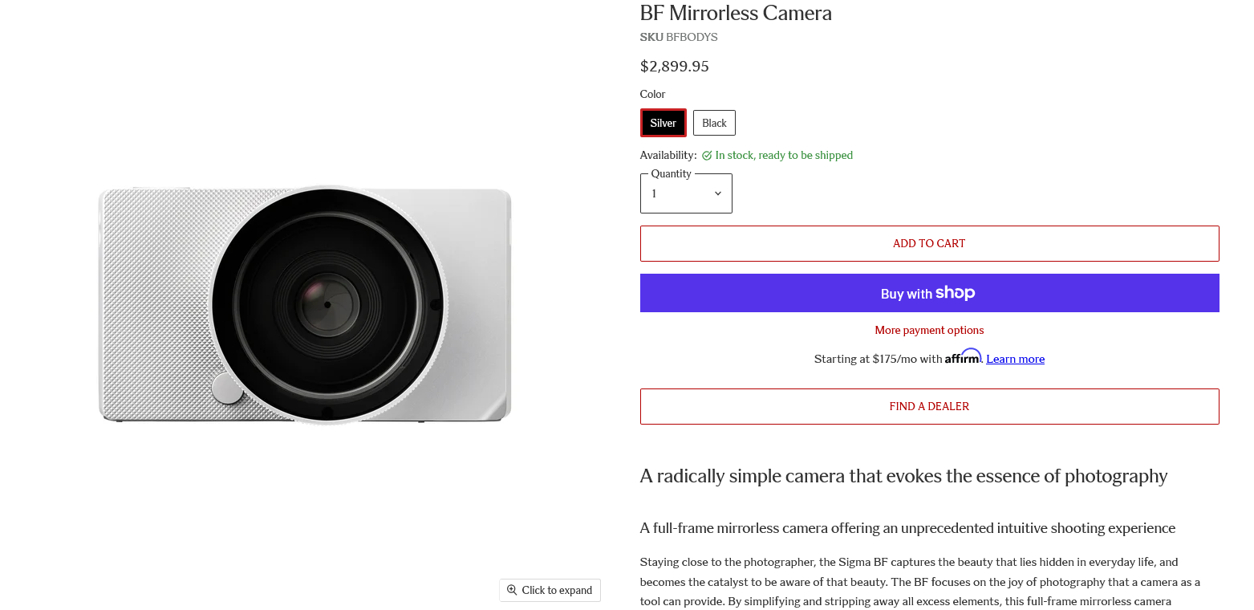This screenshot has height=610, width=1254.
Task: Click the Shop logo in purple button
Action: (955, 293)
